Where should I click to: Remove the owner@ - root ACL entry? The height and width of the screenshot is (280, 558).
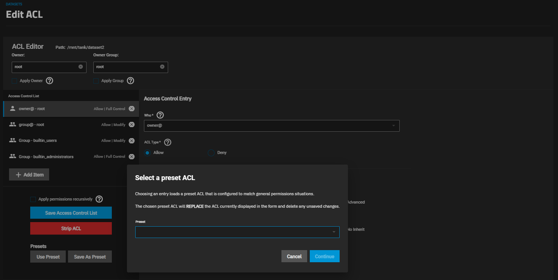(131, 109)
